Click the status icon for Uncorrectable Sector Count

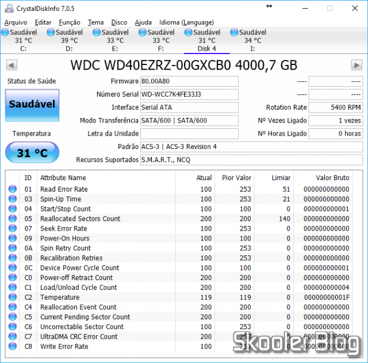(x=13, y=327)
